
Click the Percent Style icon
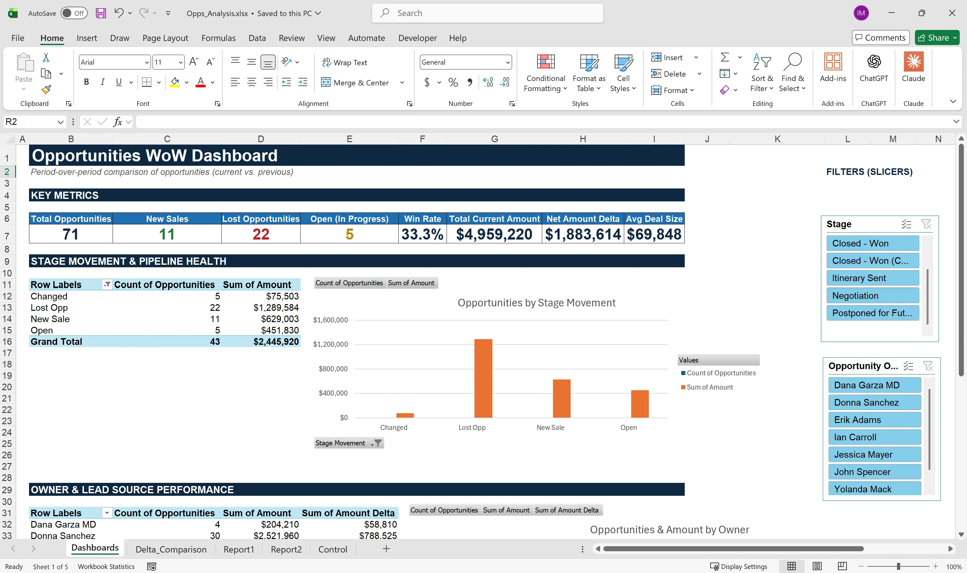[453, 82]
